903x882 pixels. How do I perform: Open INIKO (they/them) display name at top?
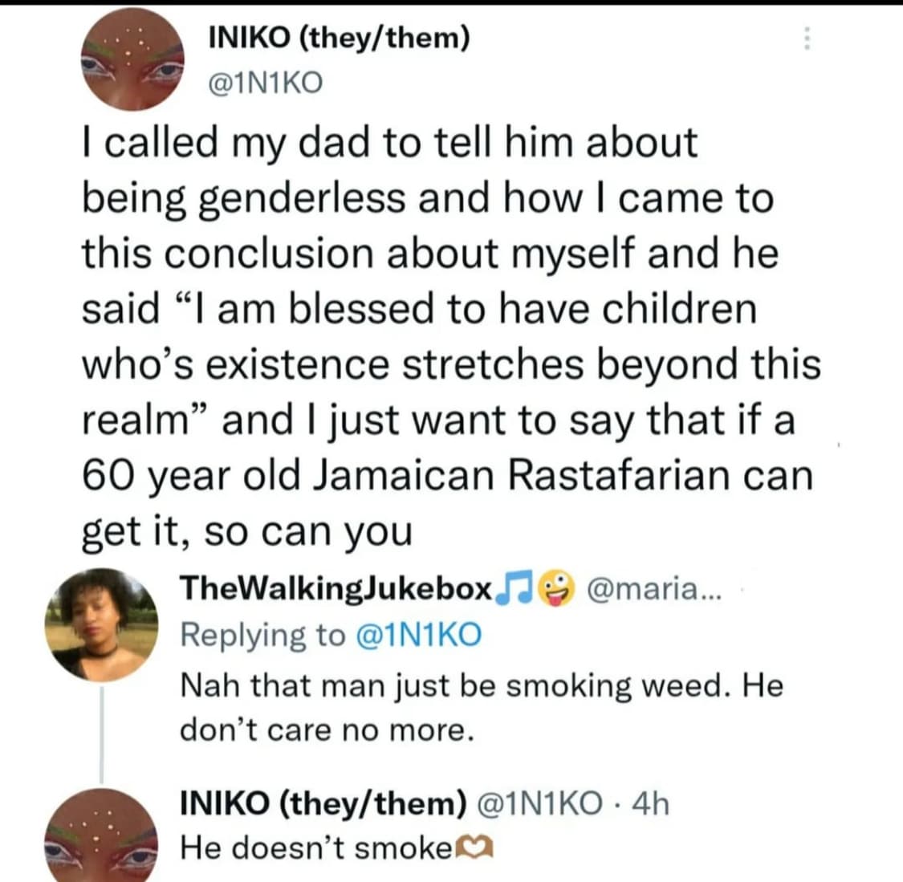(338, 36)
